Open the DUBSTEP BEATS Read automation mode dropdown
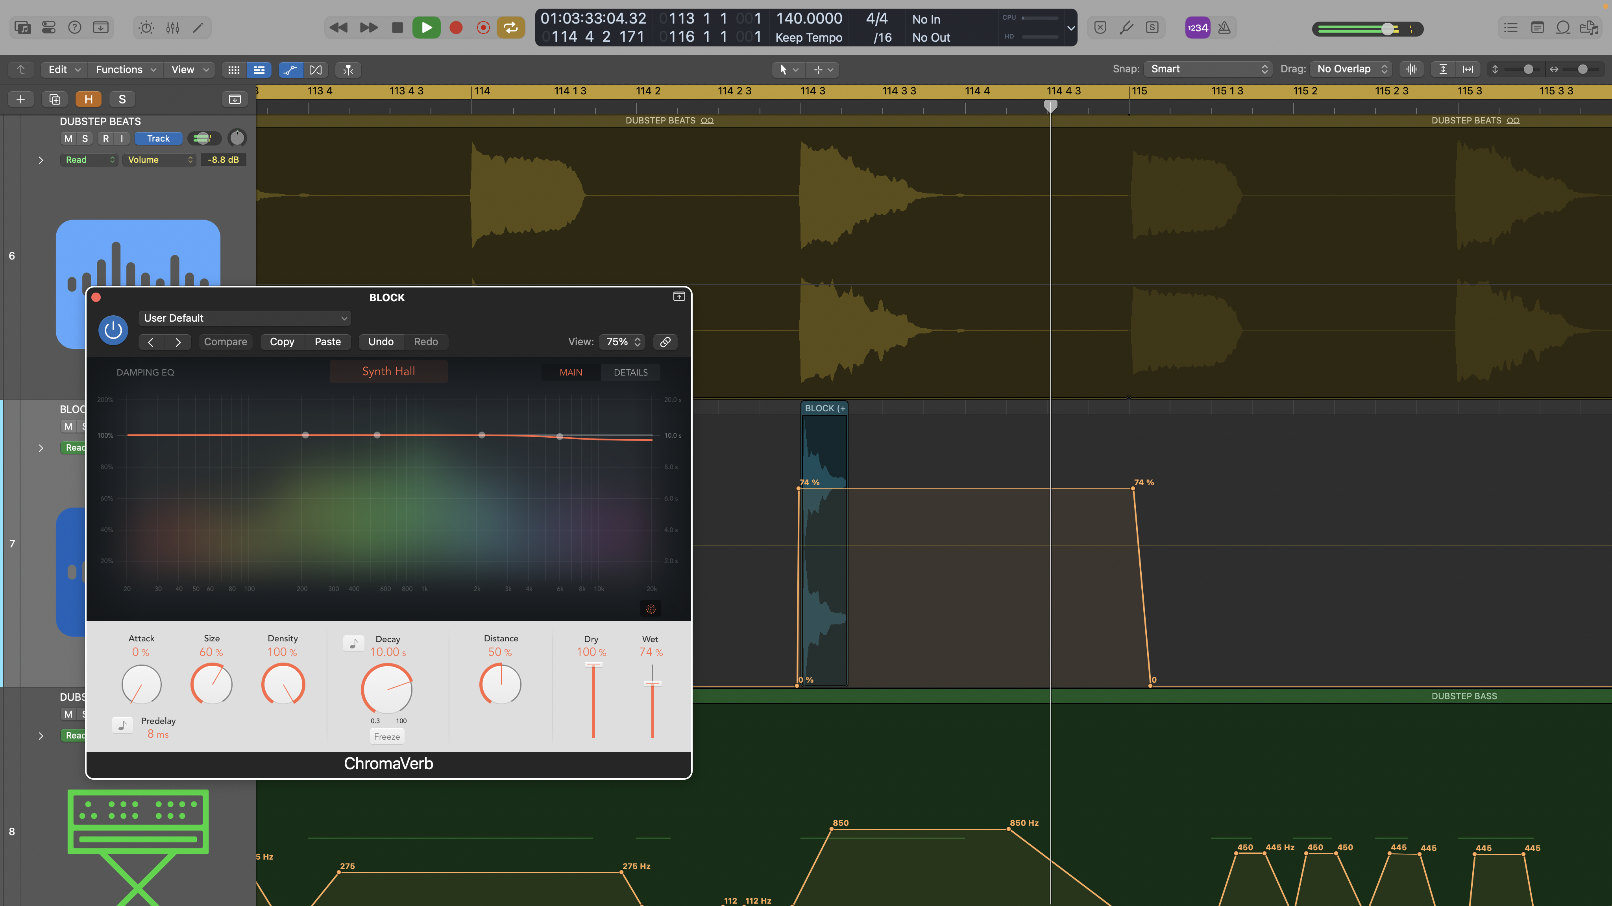Screen dimensions: 1612x906 tap(89, 159)
